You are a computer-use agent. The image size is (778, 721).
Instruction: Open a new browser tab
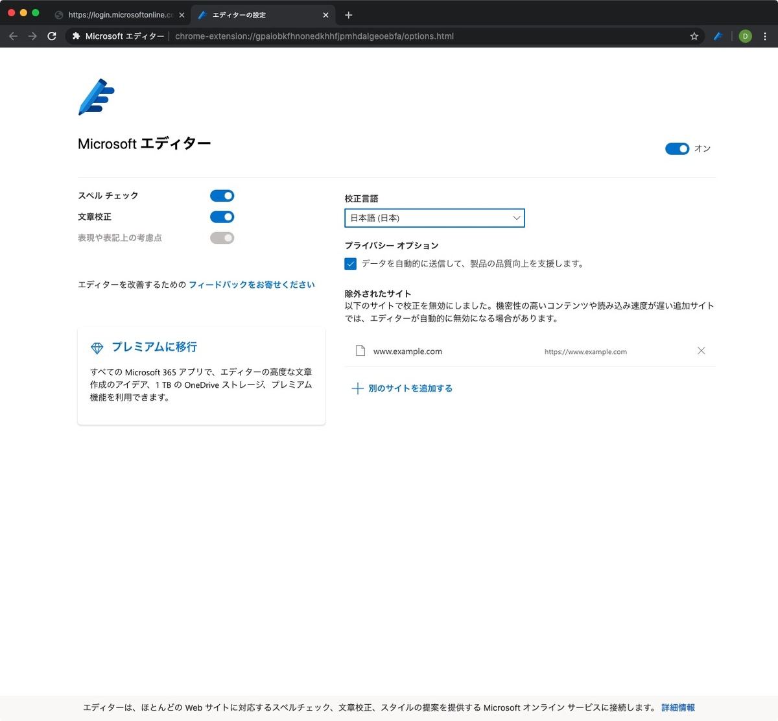(348, 15)
